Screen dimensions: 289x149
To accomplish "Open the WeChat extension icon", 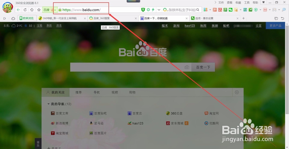I will (x=231, y=10).
